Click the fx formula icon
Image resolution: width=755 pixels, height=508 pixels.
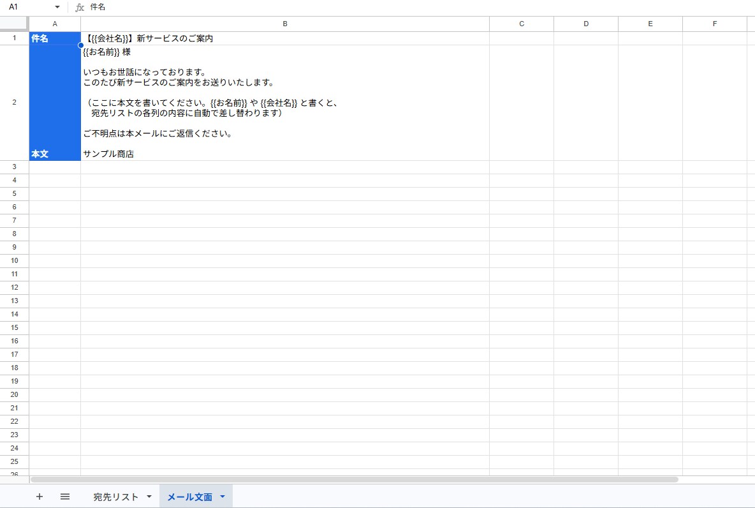pyautogui.click(x=80, y=7)
